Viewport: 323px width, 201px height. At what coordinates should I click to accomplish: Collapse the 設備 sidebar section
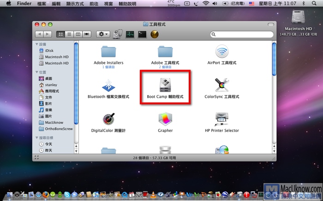(37, 44)
